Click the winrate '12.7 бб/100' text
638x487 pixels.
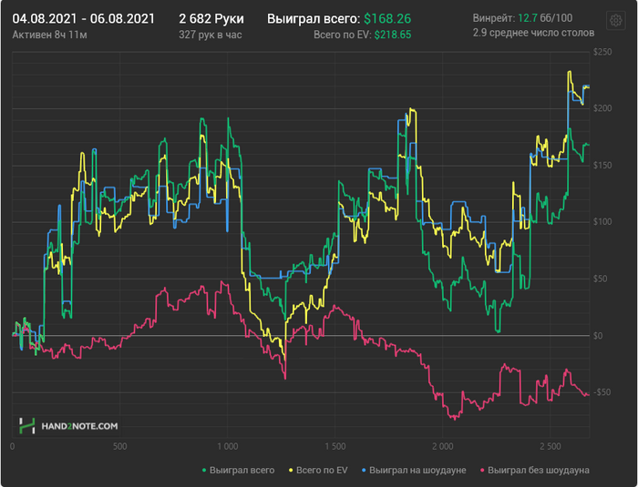(545, 18)
